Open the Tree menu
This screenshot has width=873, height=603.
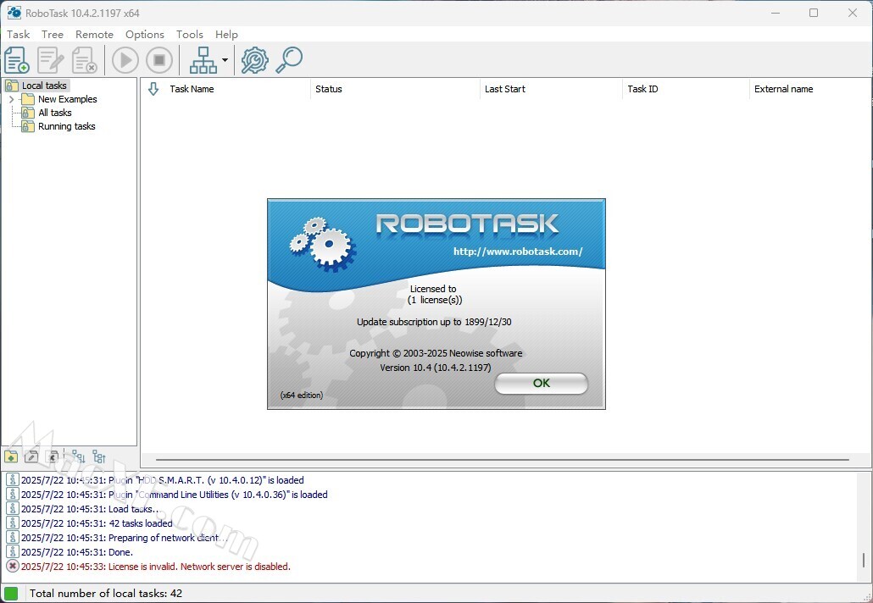pyautogui.click(x=53, y=35)
